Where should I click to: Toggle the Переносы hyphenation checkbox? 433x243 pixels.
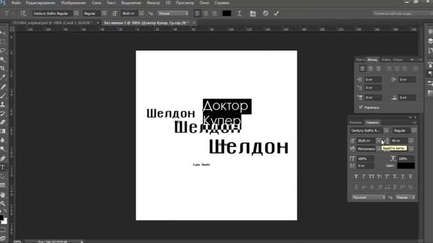(x=361, y=107)
